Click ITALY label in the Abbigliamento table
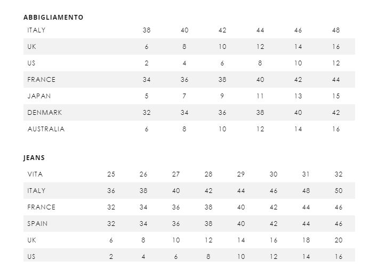 (x=36, y=30)
